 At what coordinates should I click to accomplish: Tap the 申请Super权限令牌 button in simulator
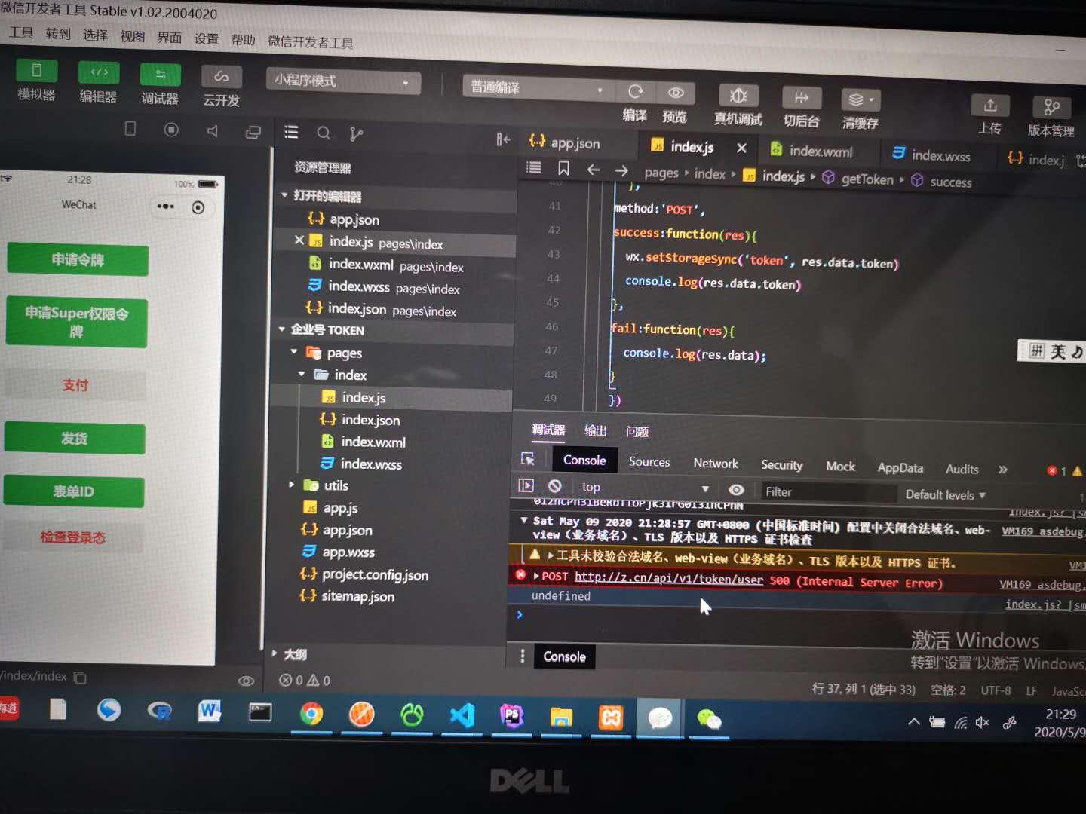(76, 322)
